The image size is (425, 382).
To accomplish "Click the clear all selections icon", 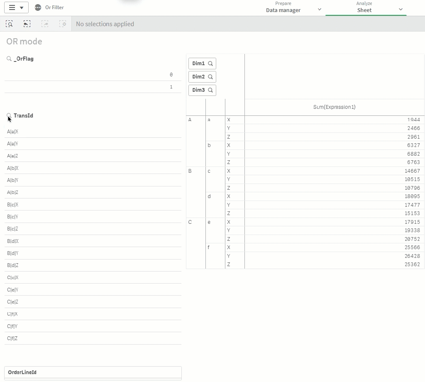I will pos(63,24).
